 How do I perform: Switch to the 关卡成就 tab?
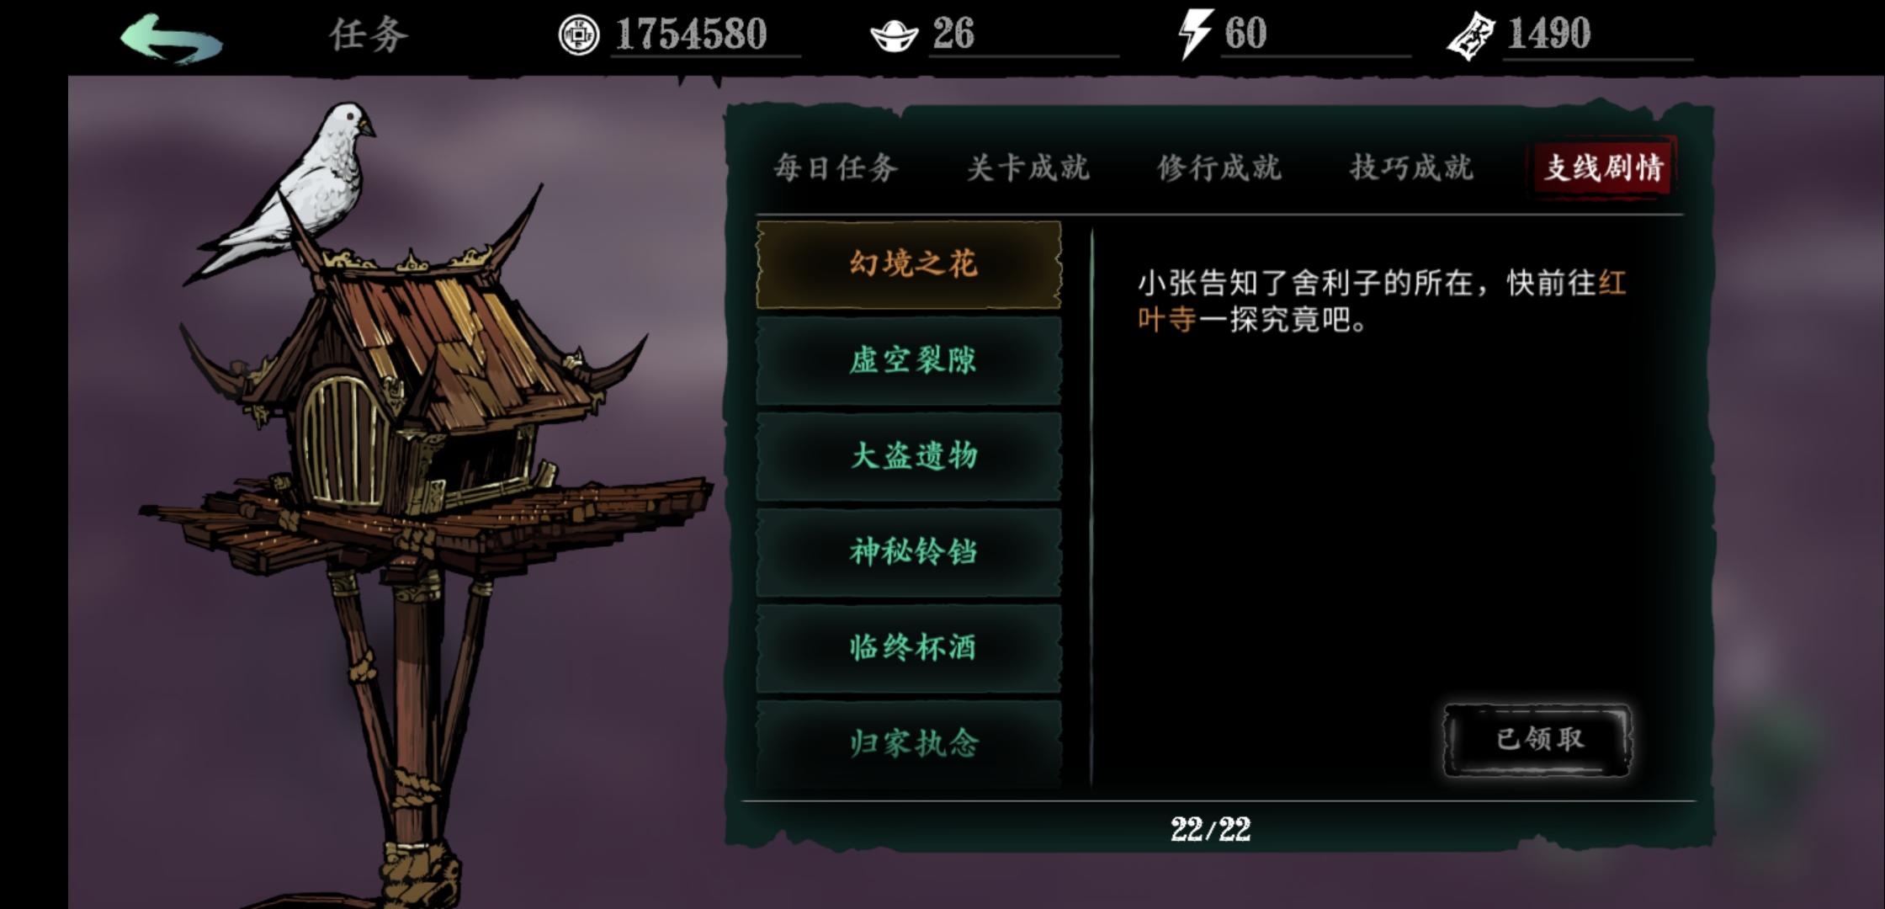(x=1027, y=167)
